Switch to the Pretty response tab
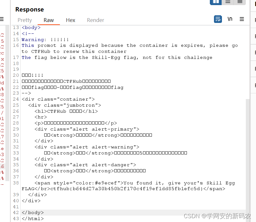Viewport: 256px width, 222px height. point(25,20)
